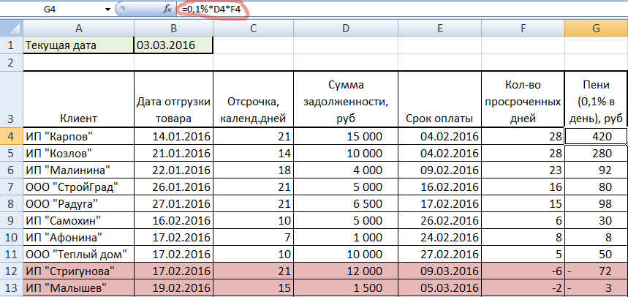
Task: Click cell ИП "Карпов"
Action: [78, 136]
